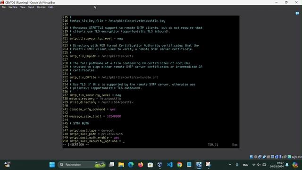
Task: Click the microphone tray icon
Action: coord(237,165)
